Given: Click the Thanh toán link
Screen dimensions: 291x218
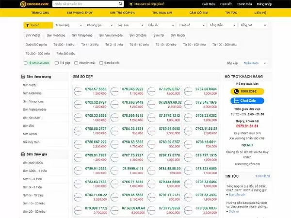Looking at the screenshot, I should [x=244, y=4].
